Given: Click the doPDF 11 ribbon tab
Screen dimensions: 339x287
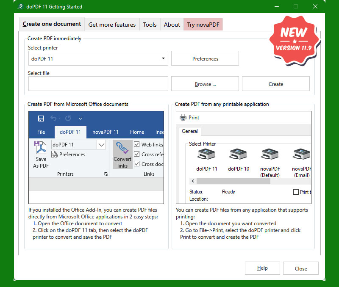Looking at the screenshot, I should click(x=70, y=132).
